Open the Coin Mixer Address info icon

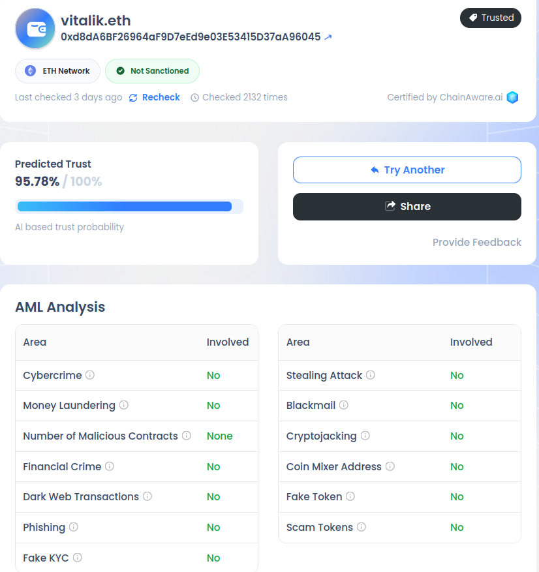390,466
